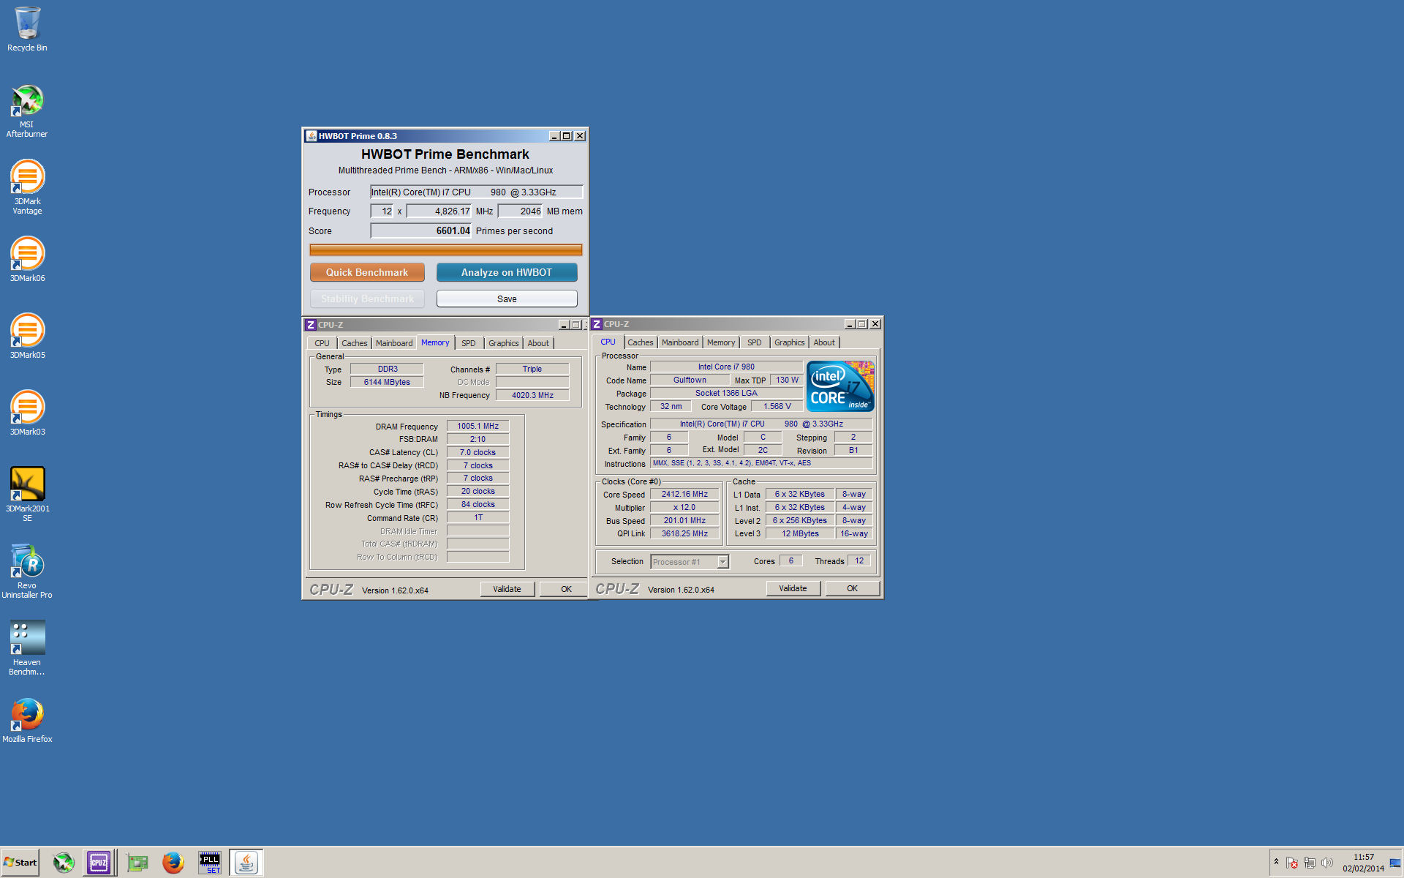Select the 3DMark05 desktop shortcut
Image resolution: width=1404 pixels, height=878 pixels.
tap(27, 336)
